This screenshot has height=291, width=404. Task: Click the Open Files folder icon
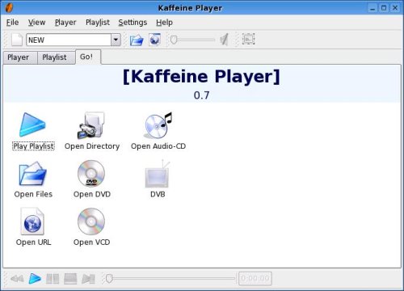tap(33, 173)
